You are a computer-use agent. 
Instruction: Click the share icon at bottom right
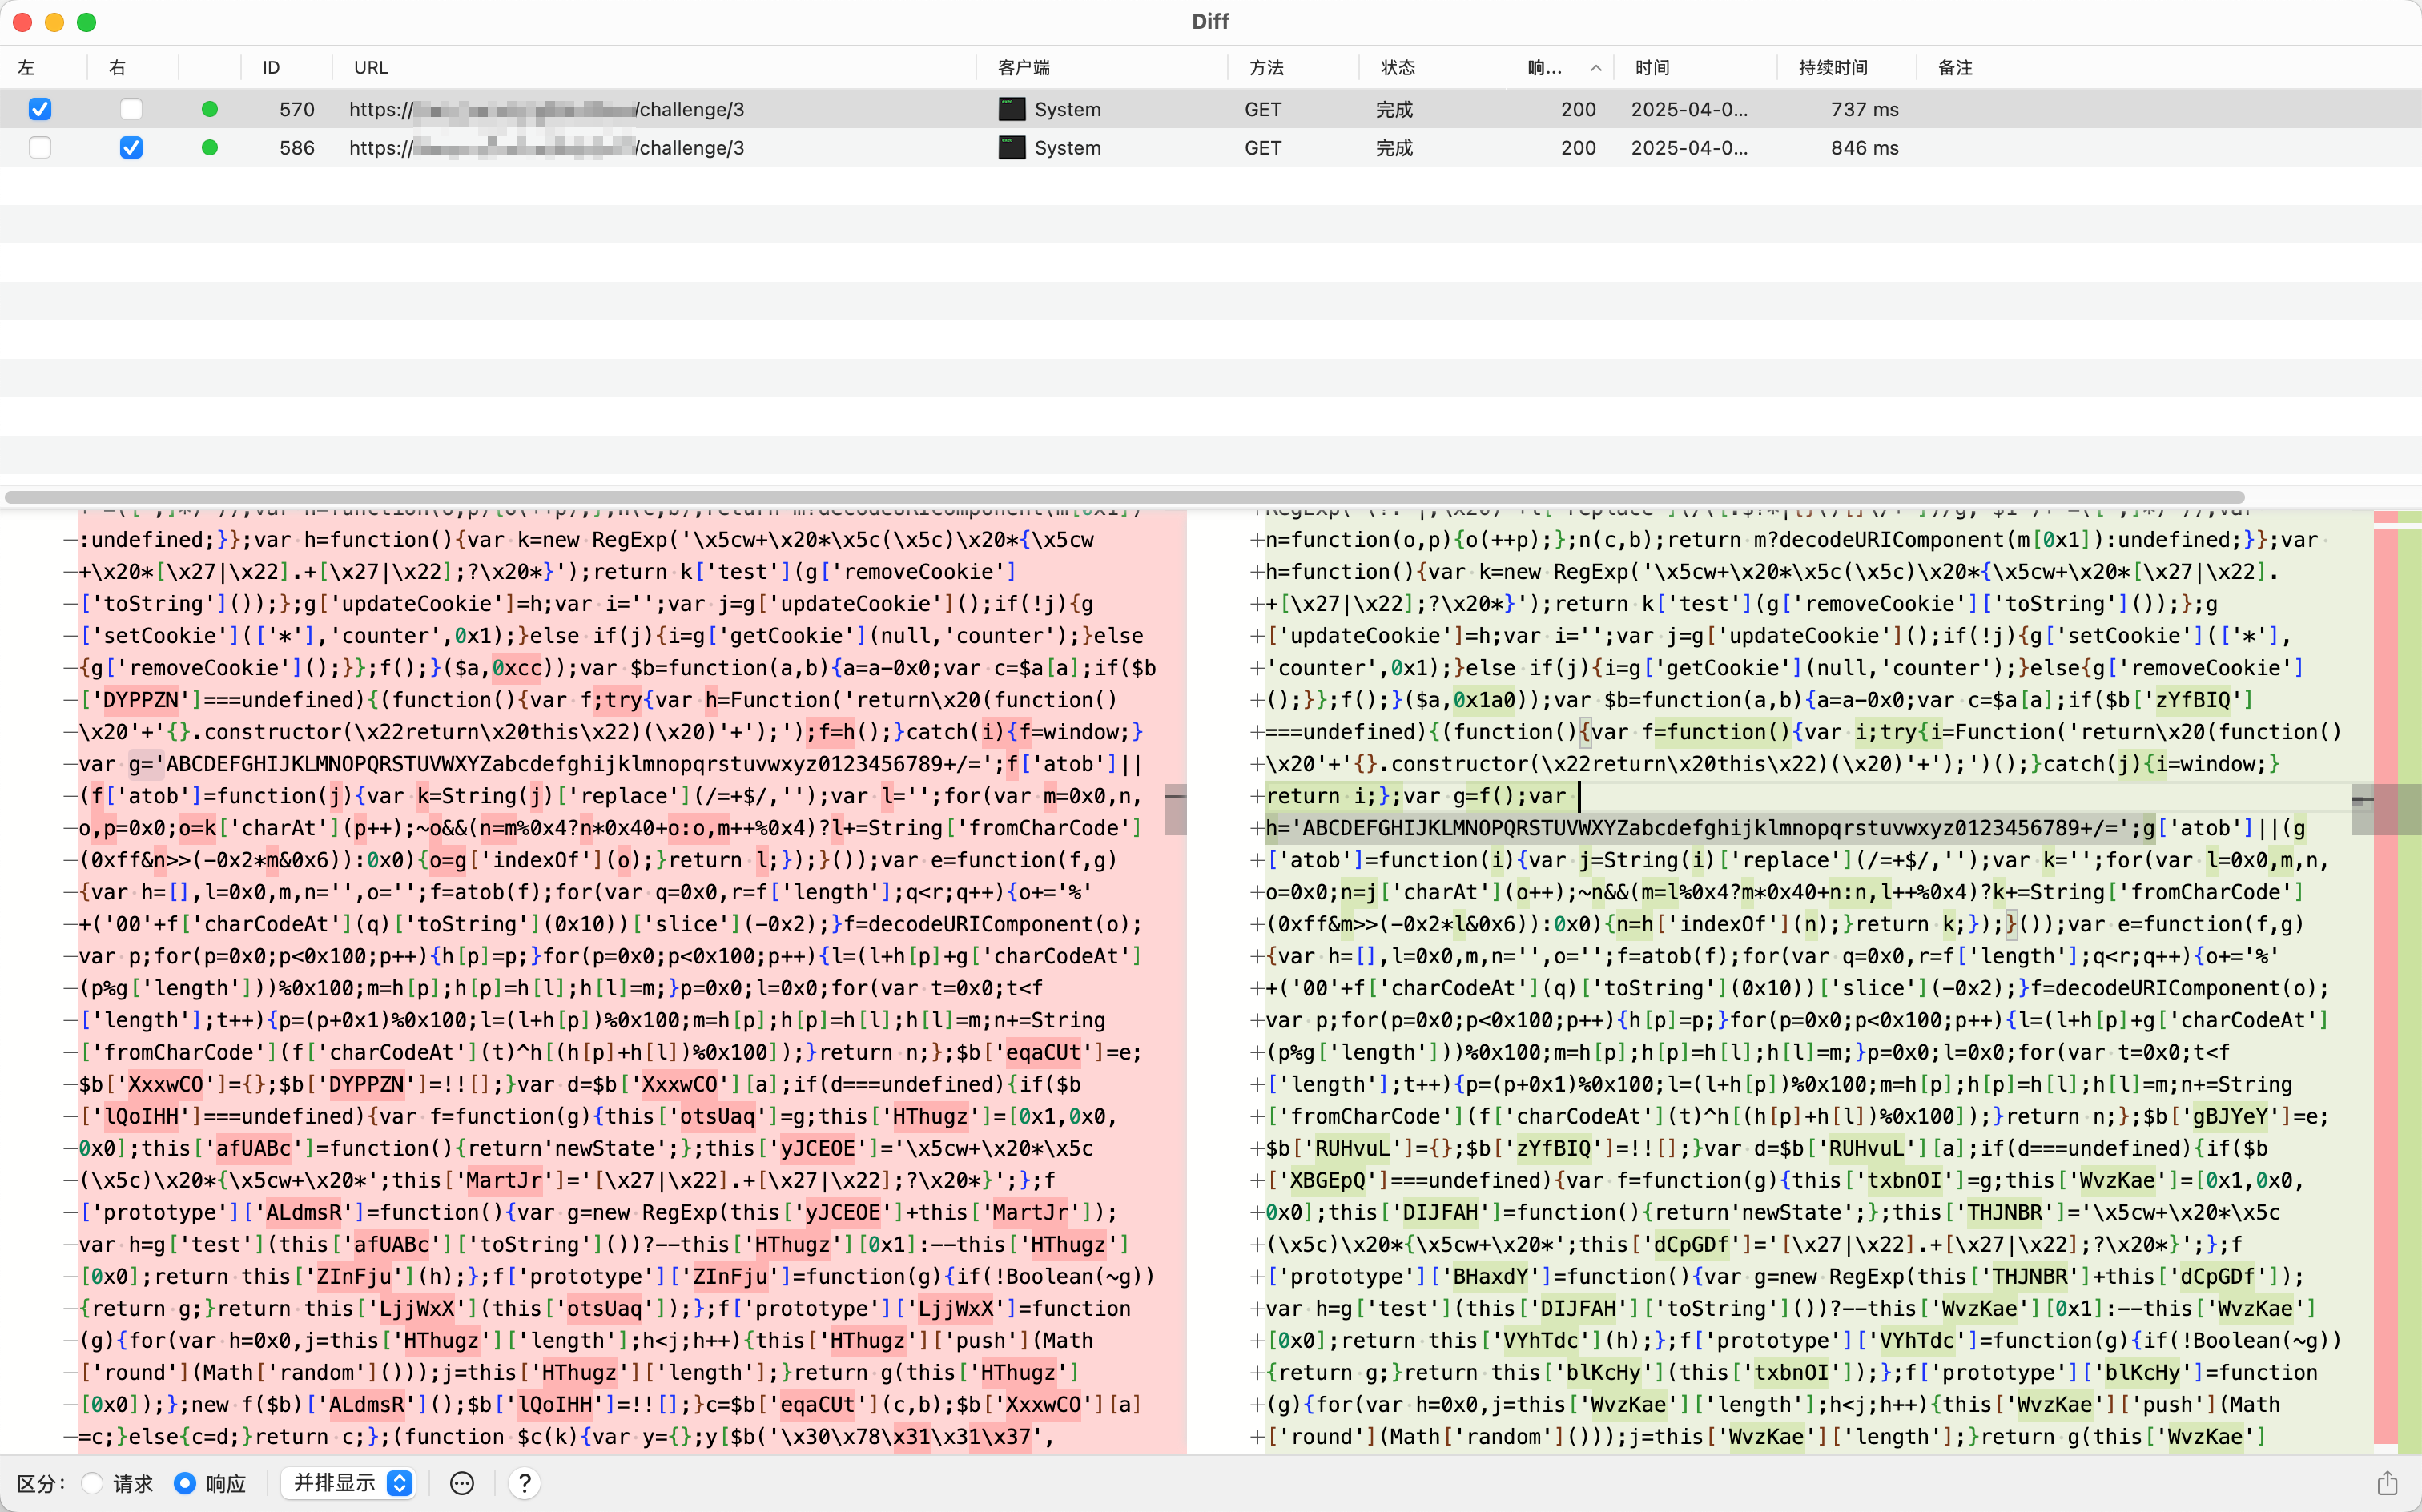pyautogui.click(x=2387, y=1483)
